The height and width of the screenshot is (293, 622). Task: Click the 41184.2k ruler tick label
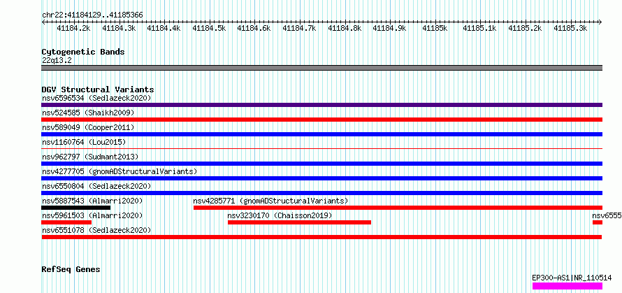click(x=74, y=29)
